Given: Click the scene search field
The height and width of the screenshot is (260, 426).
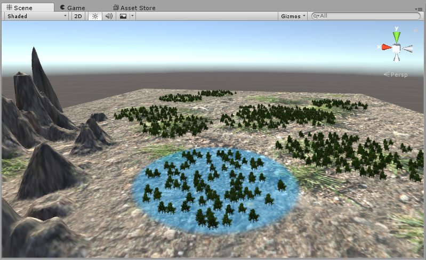Looking at the screenshot, I should (368, 16).
